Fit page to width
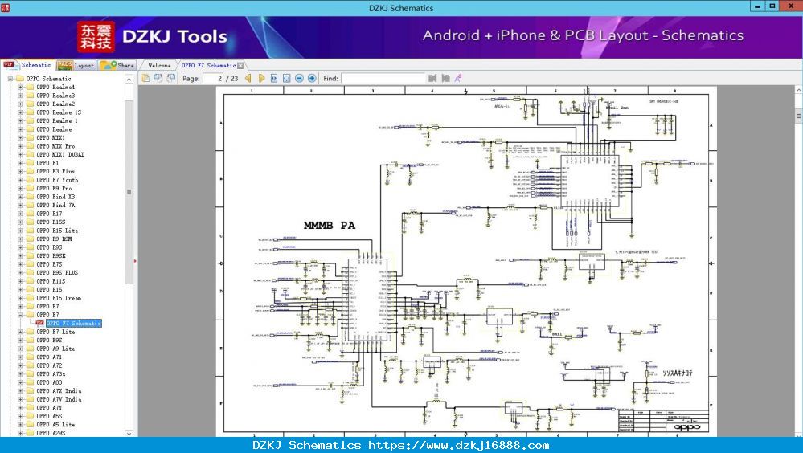The image size is (803, 453). tap(274, 79)
